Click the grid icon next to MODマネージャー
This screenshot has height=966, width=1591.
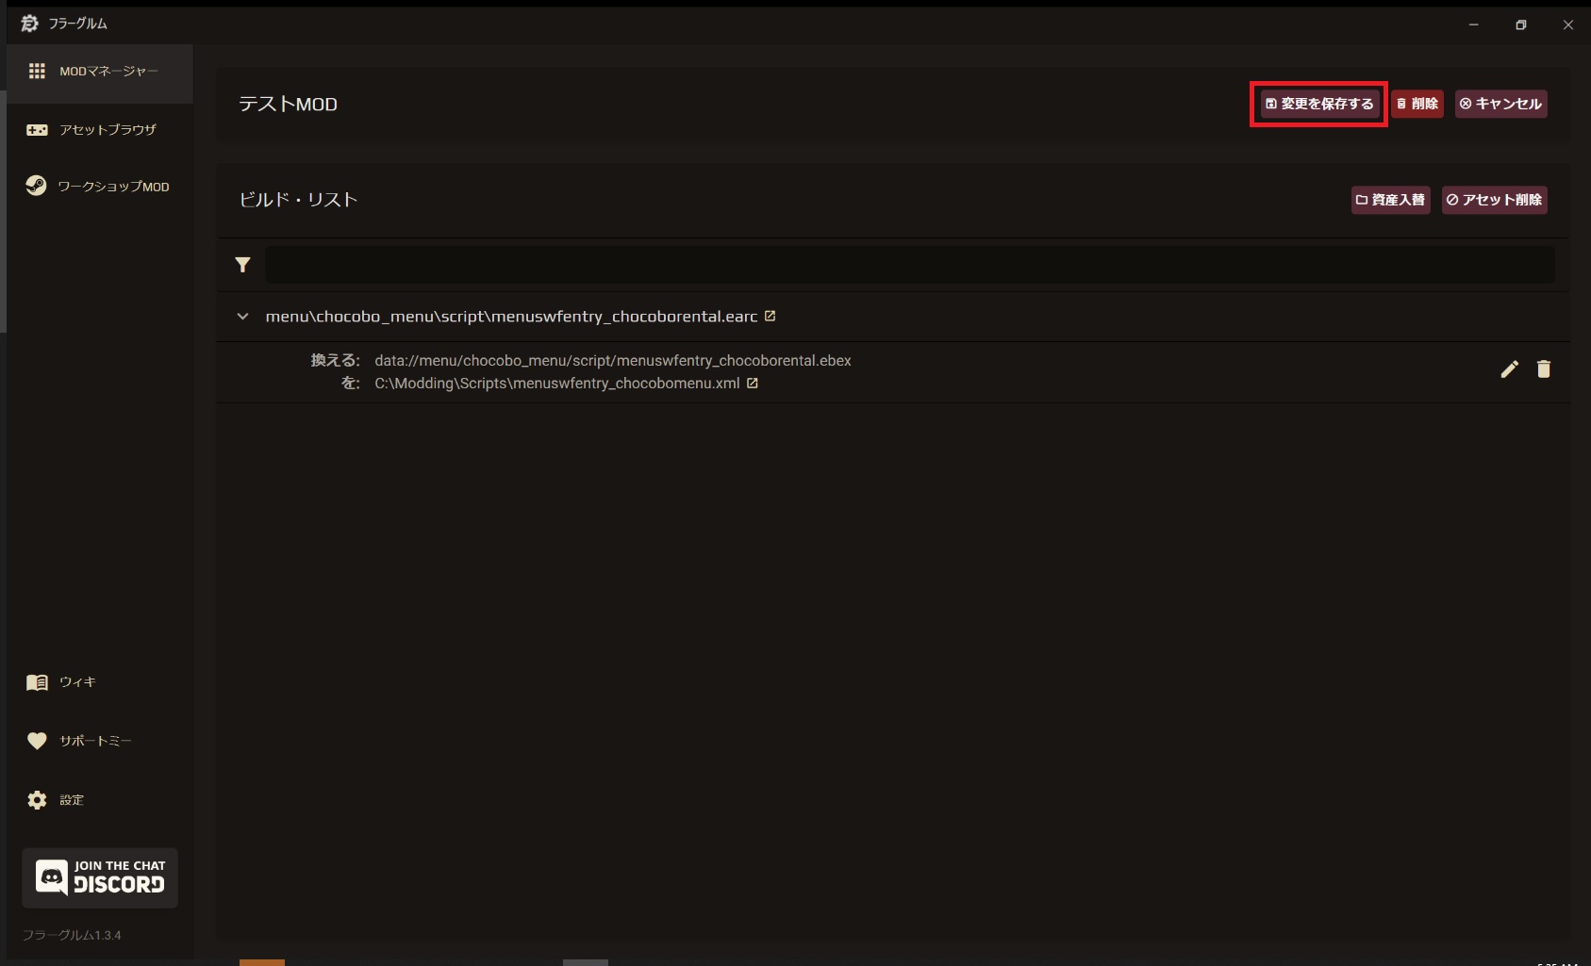[37, 72]
